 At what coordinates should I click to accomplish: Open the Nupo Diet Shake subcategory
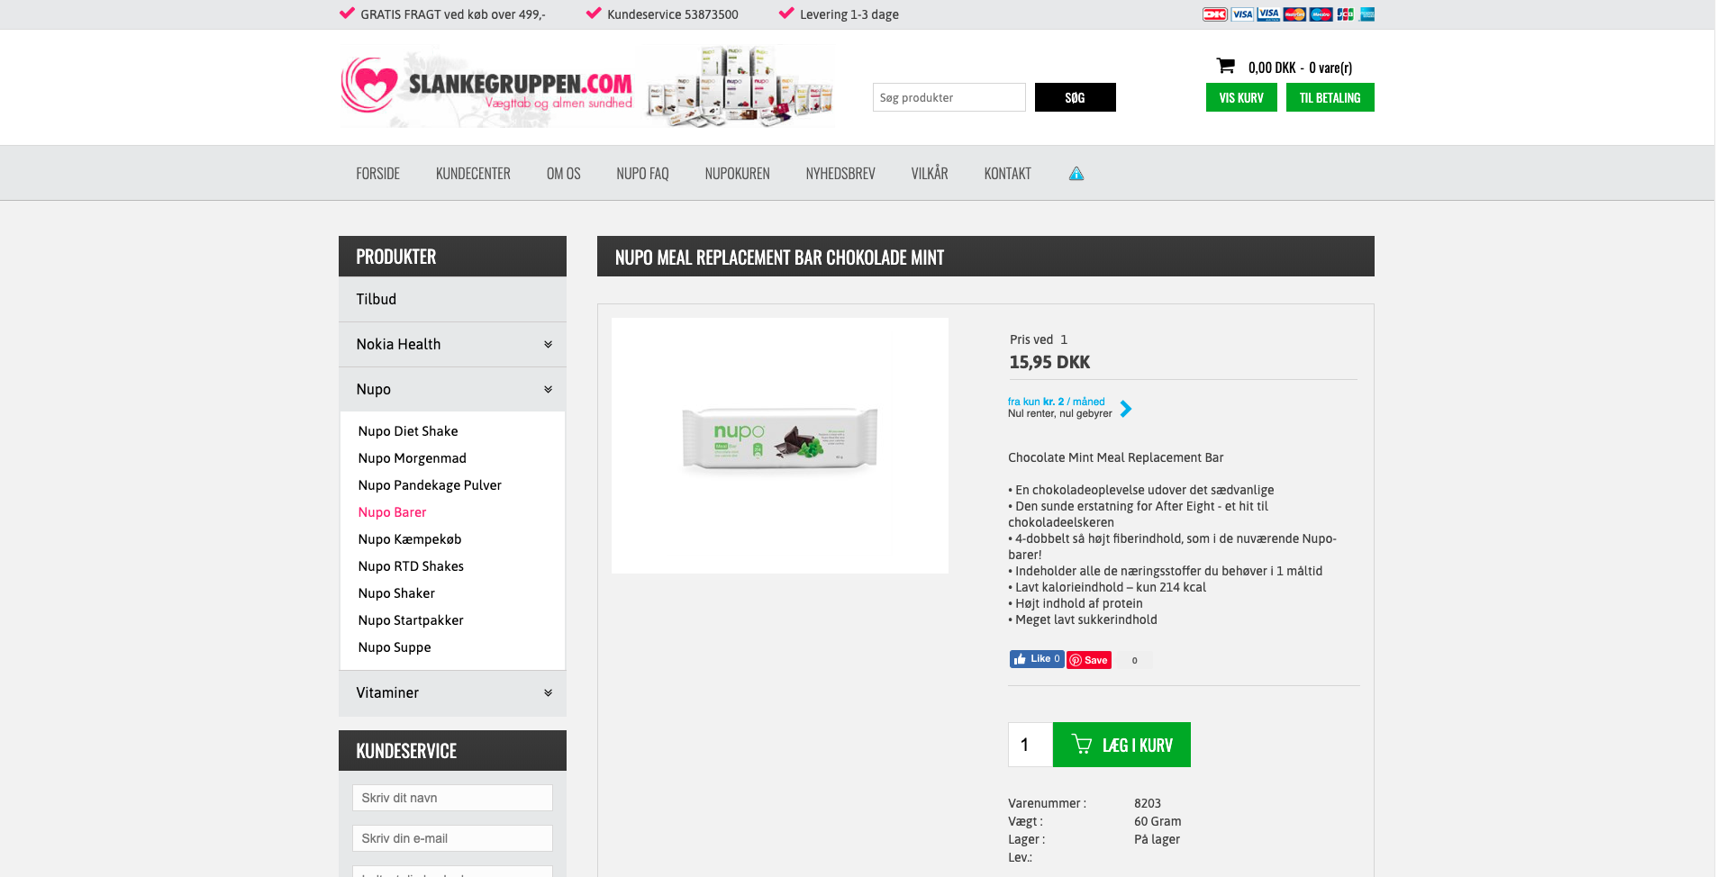pos(408,431)
